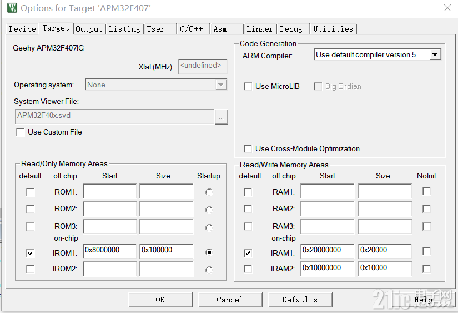Open the Asm tab
The height and width of the screenshot is (313, 458).
pos(227,29)
